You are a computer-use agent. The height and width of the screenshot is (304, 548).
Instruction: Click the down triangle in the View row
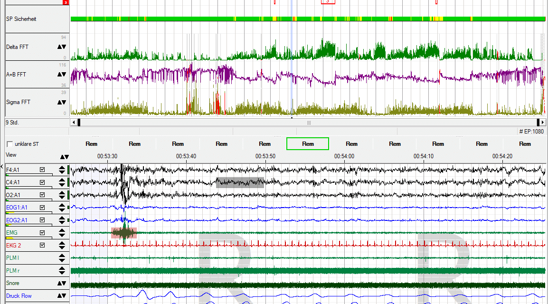67,157
